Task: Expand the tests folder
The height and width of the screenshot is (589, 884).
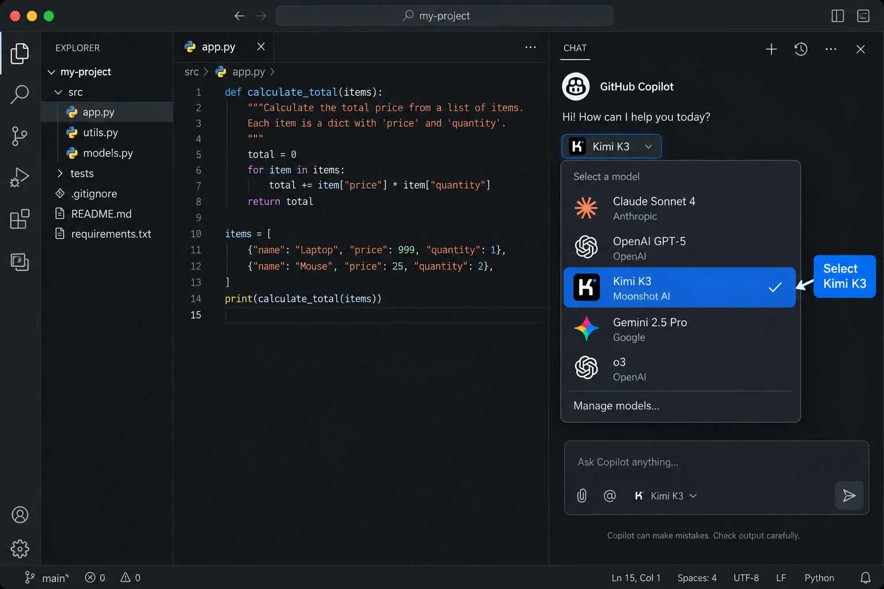Action: 60,173
